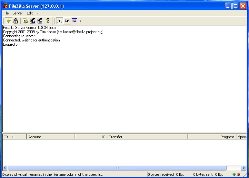This screenshot has height=178, width=249.
Task: Open the Users editor icon
Action: tap(33, 21)
